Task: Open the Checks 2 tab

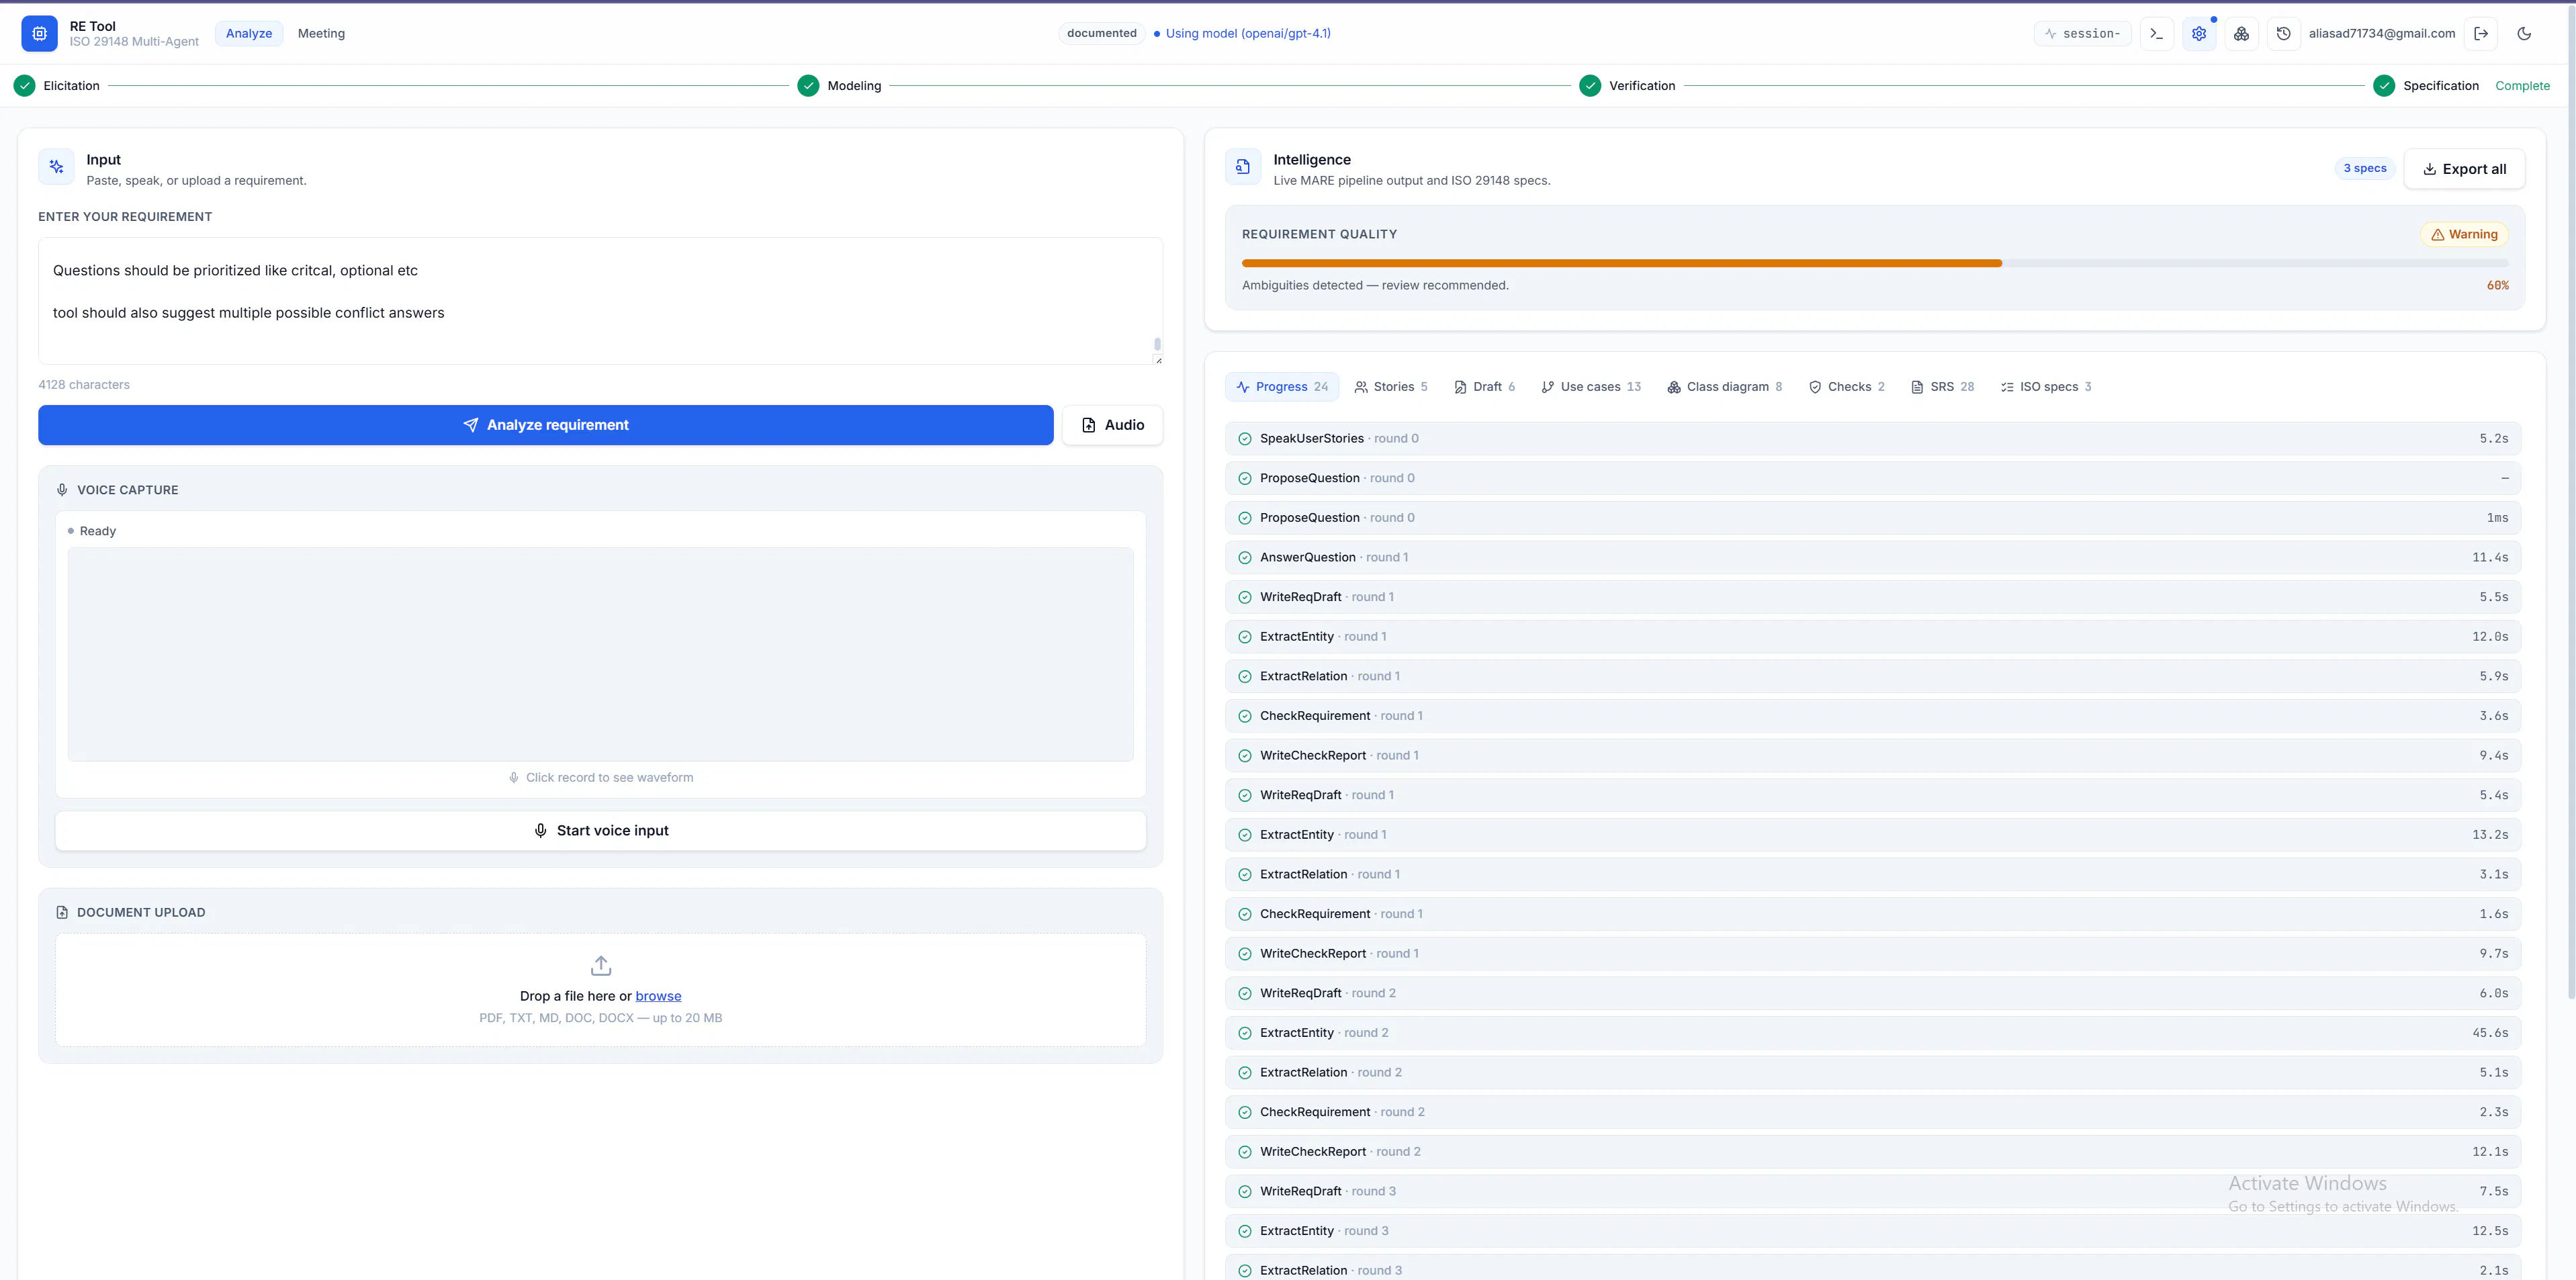Action: click(1847, 387)
